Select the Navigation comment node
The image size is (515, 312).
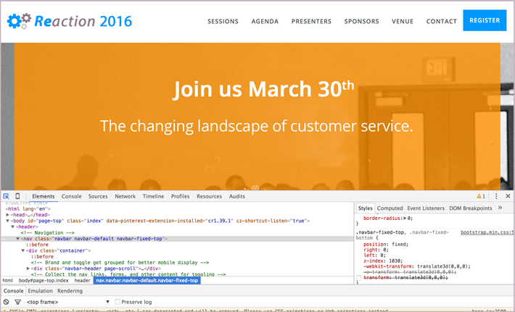click(x=48, y=232)
